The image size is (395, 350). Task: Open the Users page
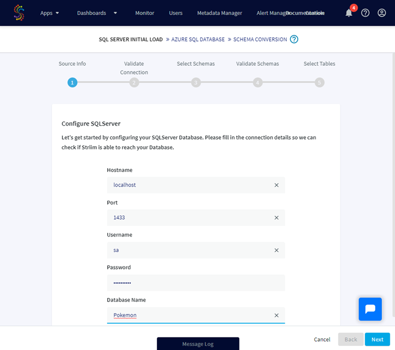175,13
